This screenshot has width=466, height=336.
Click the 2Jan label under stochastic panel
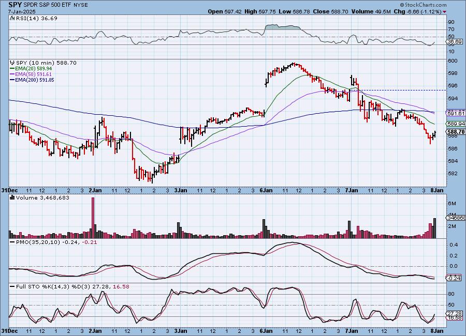coord(95,331)
